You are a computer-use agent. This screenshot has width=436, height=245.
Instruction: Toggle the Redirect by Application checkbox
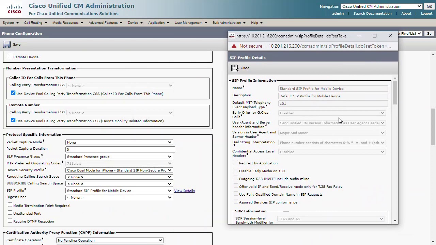coord(236,163)
